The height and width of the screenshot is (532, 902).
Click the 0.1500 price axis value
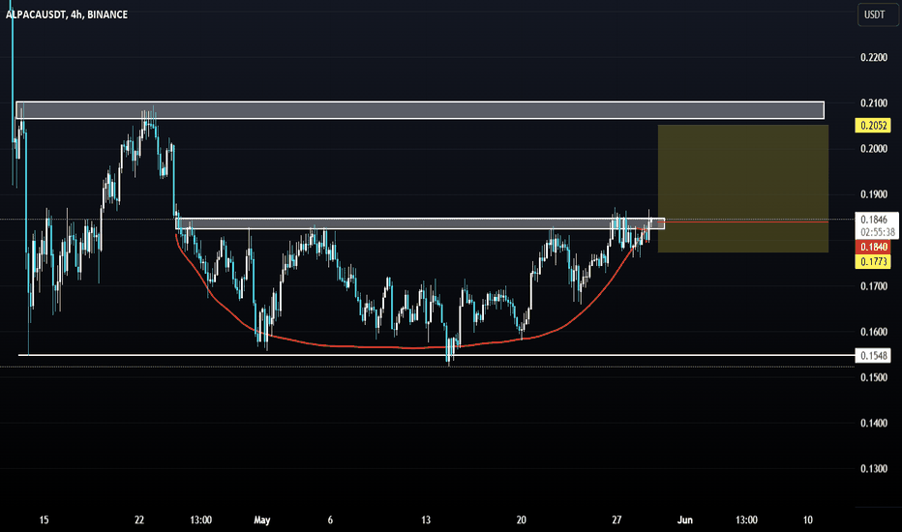873,377
